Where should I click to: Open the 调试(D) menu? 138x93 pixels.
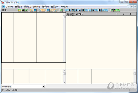pos(28,7)
